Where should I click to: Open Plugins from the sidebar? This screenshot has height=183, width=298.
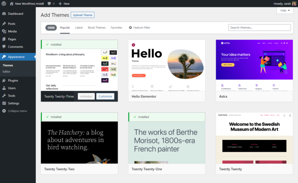pos(13,81)
